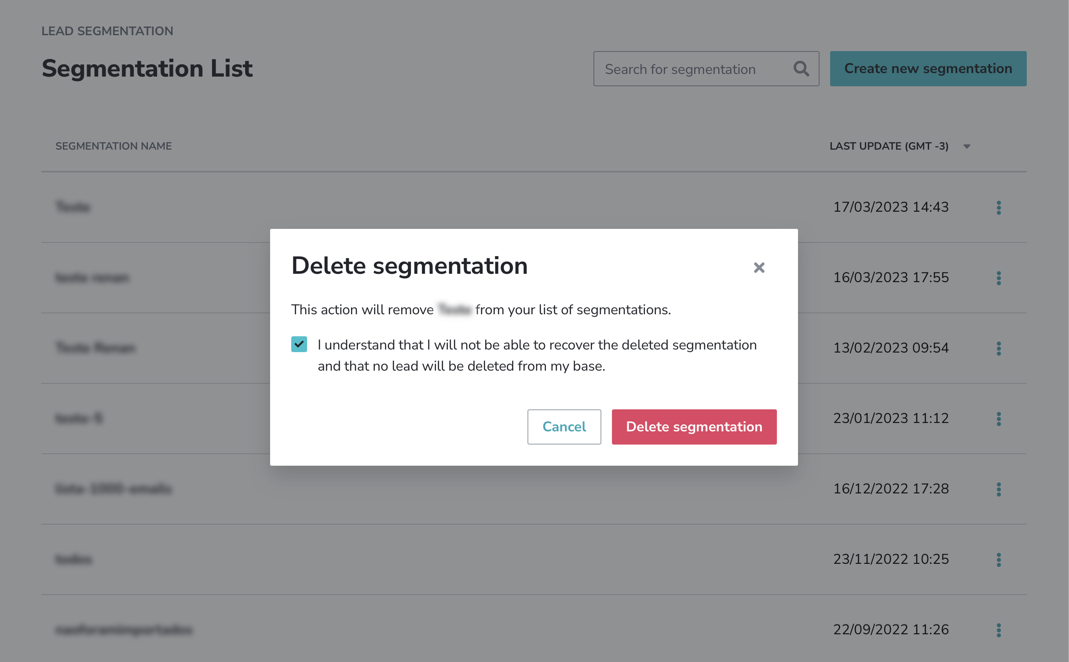Image resolution: width=1069 pixels, height=662 pixels.
Task: Click the Create new segmentation button
Action: pyautogui.click(x=927, y=69)
